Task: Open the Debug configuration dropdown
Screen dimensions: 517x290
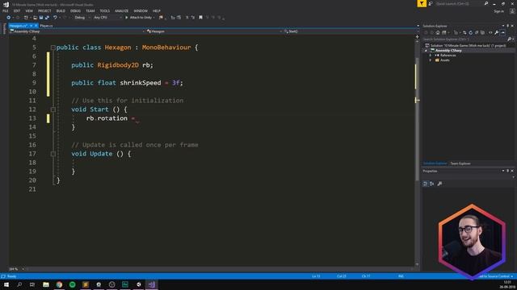Action: coord(82,18)
